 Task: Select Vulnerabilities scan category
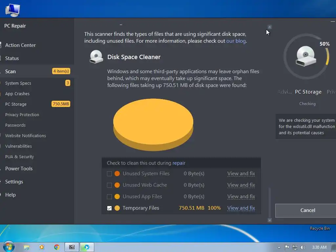(x=18, y=146)
